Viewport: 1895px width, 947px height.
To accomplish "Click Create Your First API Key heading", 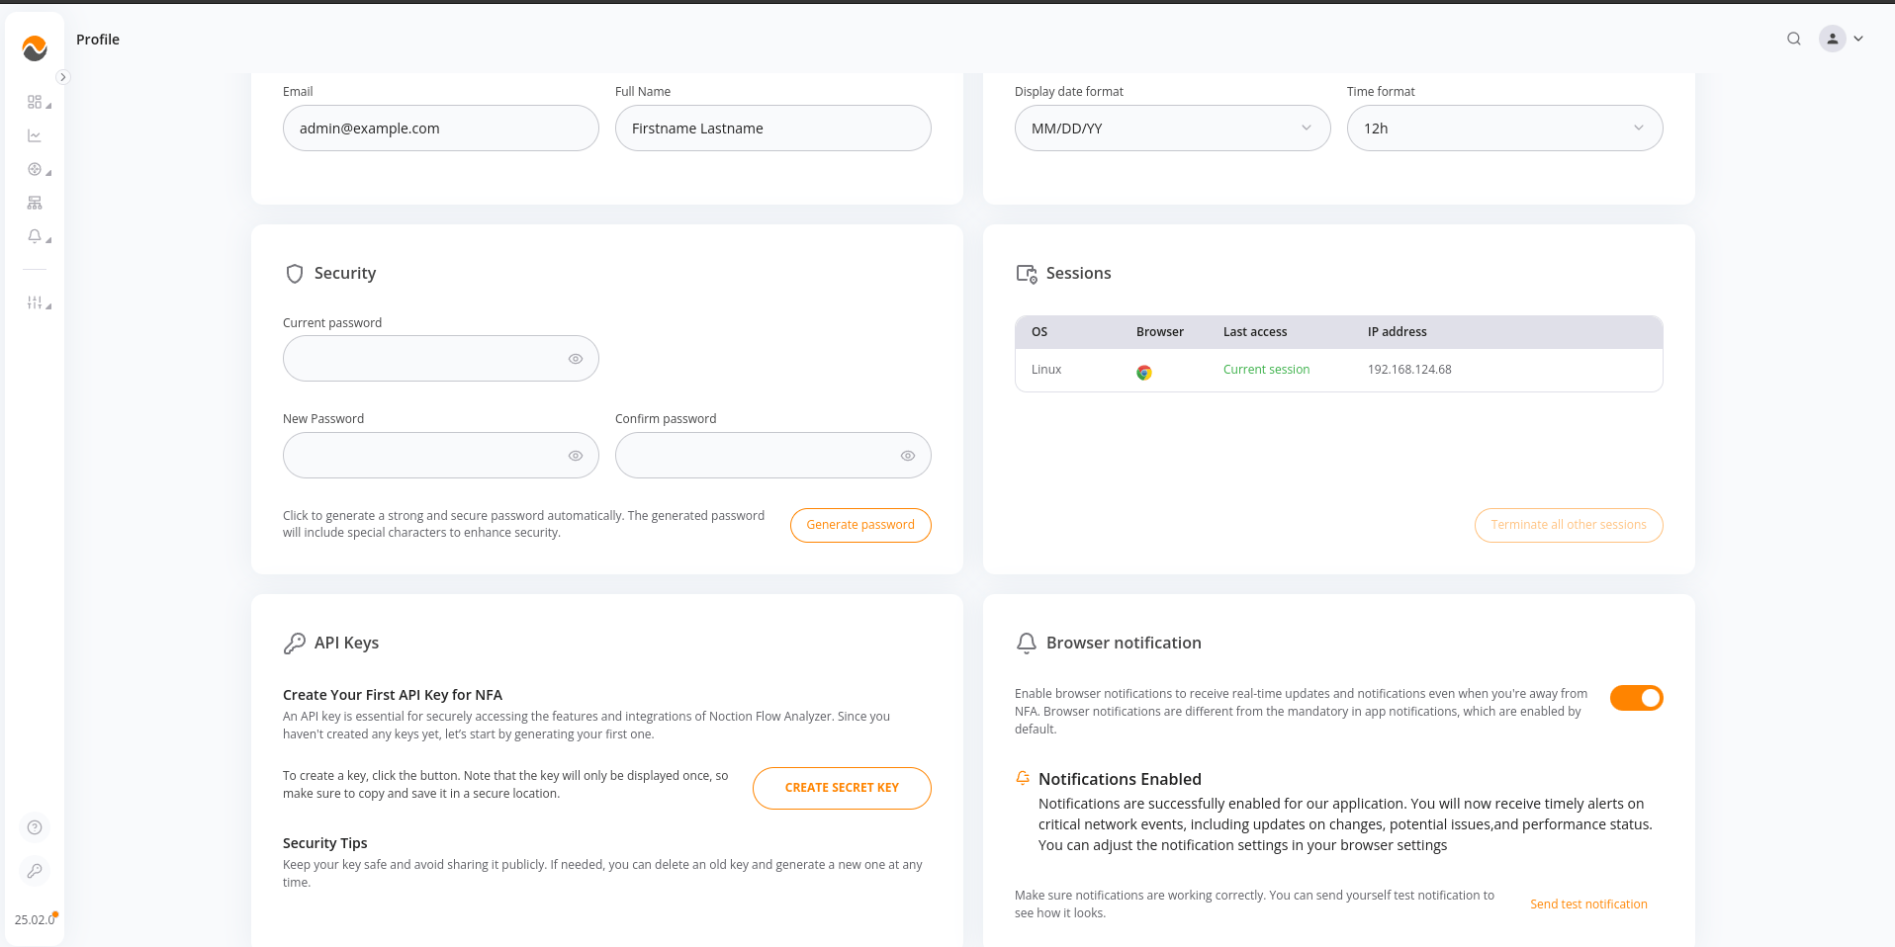I will pyautogui.click(x=393, y=695).
